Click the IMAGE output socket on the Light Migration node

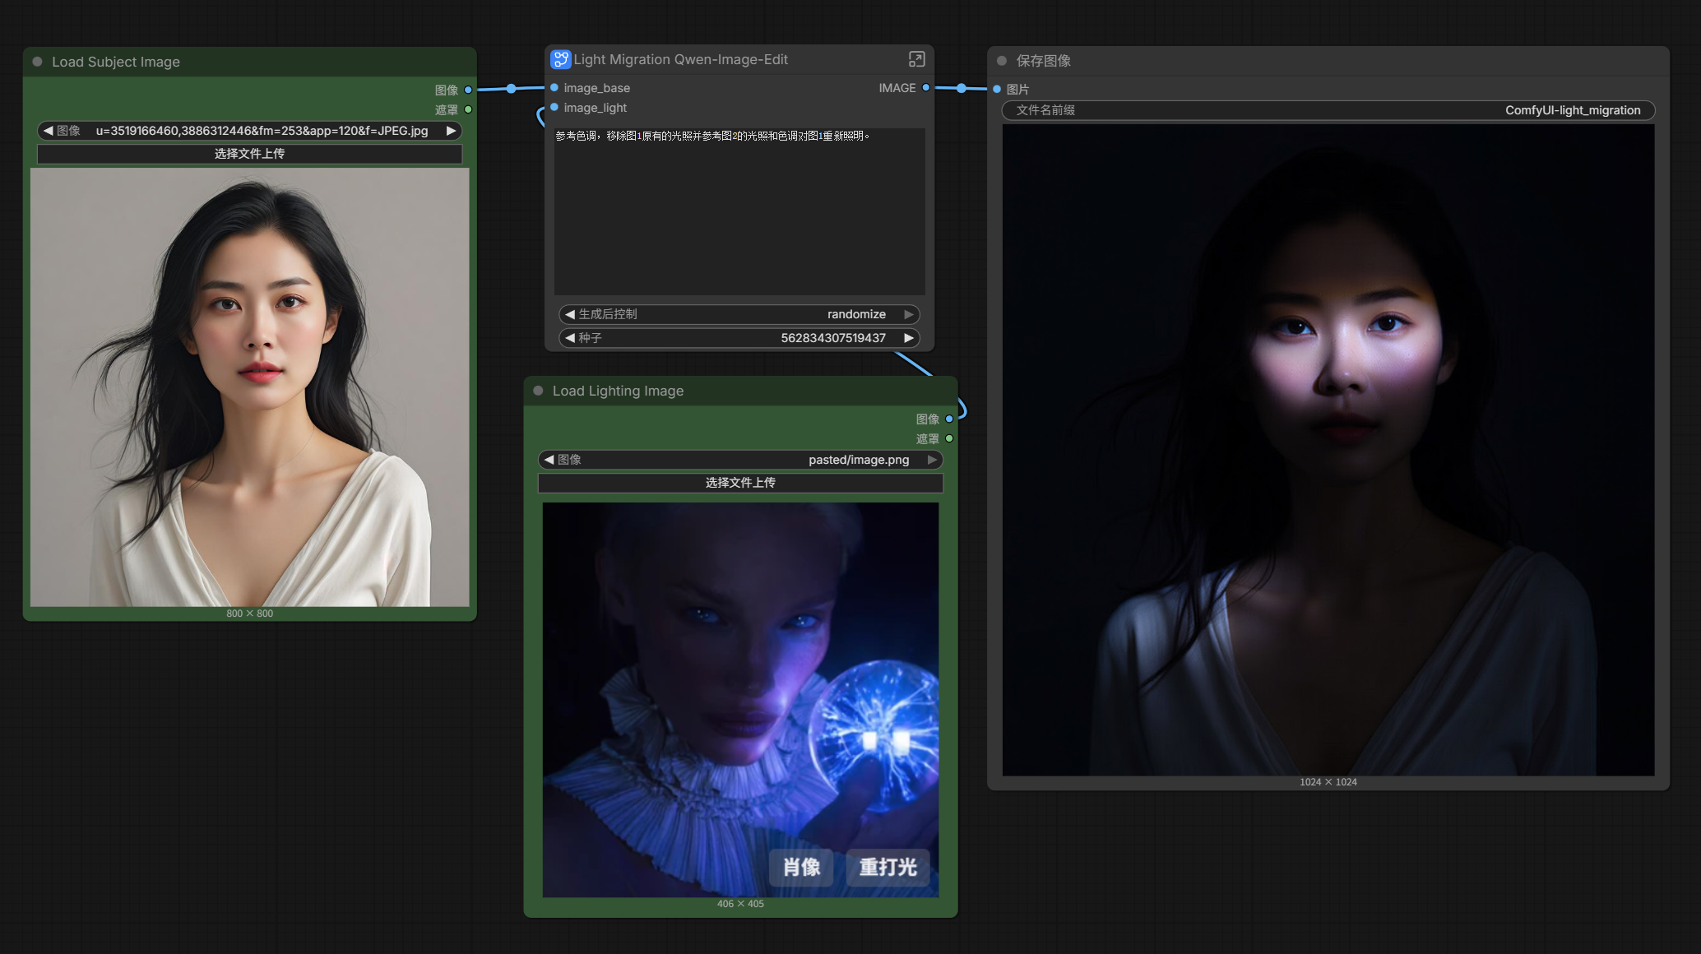[926, 88]
